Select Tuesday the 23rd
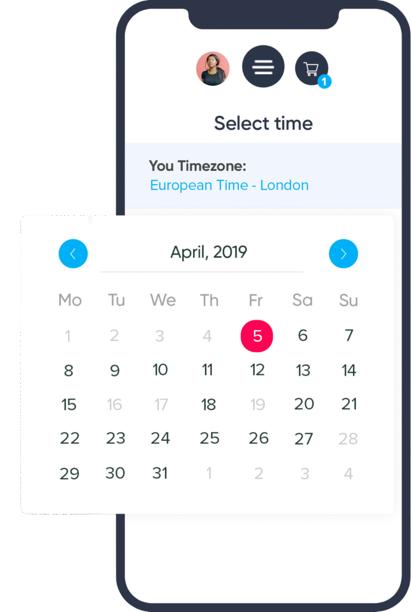Screen dimensions: 411x612 (115, 439)
